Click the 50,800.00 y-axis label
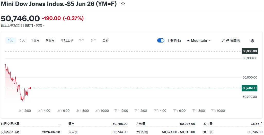 click(250, 78)
